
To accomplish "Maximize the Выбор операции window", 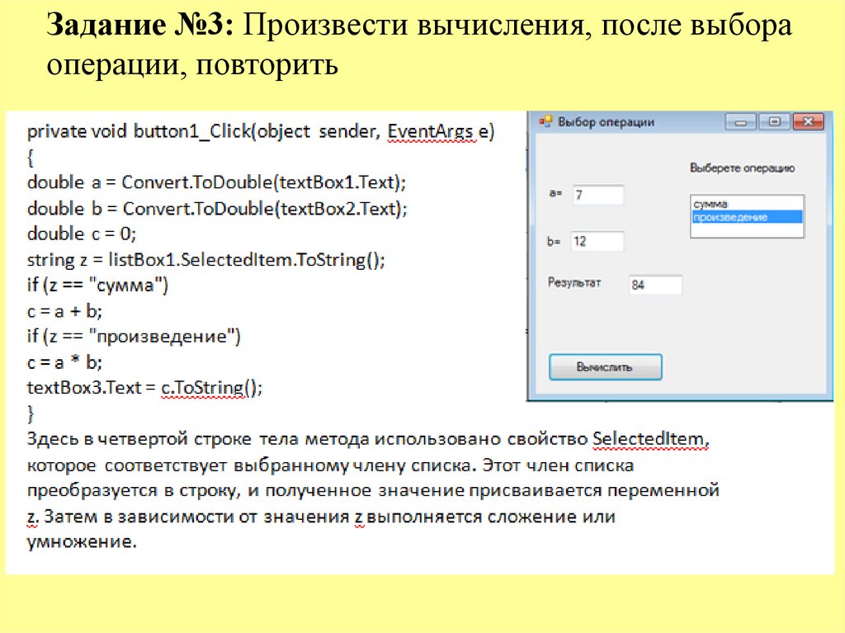I will 774,122.
